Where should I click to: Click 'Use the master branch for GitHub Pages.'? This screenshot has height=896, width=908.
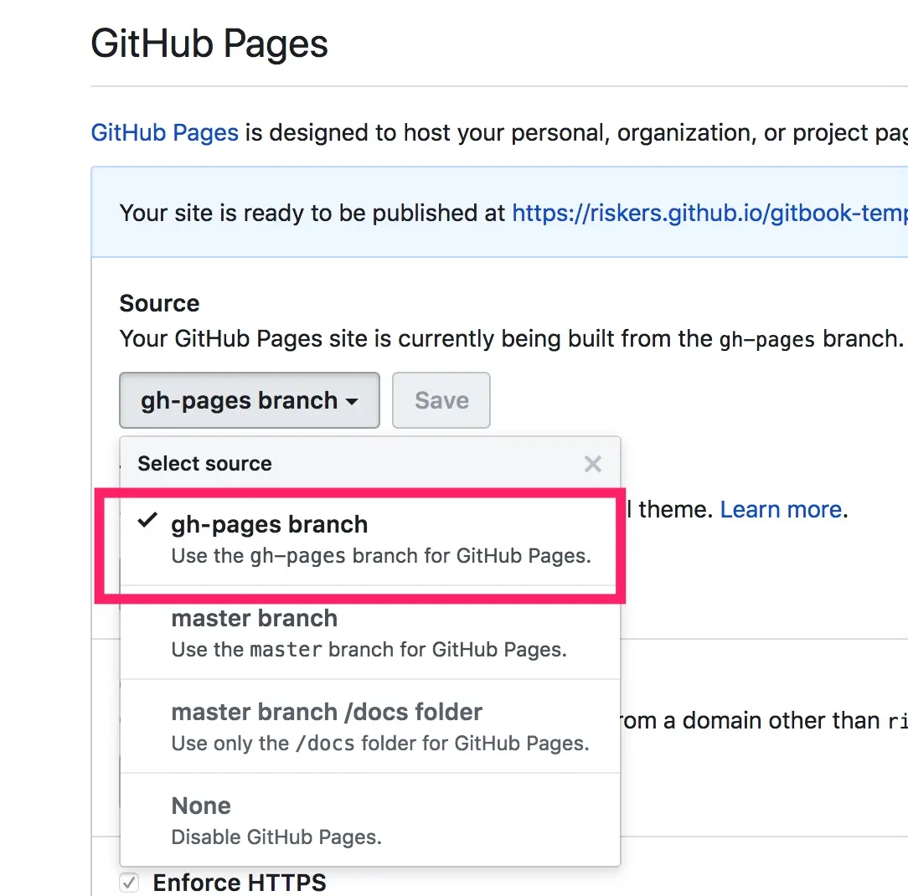pyautogui.click(x=369, y=650)
